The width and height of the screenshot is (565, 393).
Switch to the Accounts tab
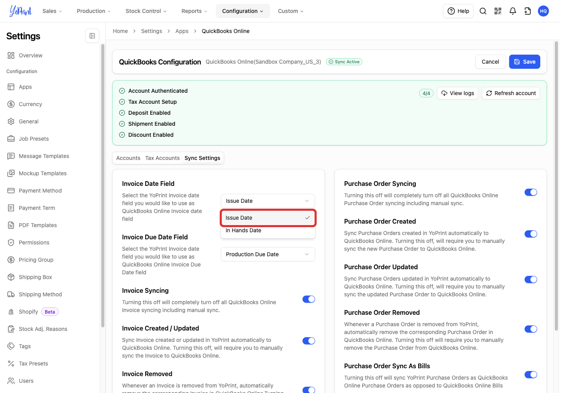pos(128,158)
